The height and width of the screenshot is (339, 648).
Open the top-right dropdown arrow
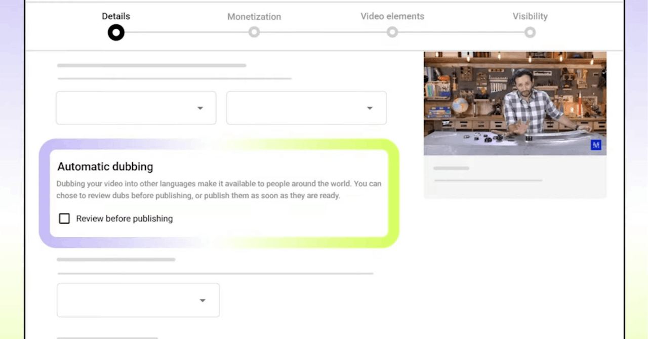[x=370, y=108]
